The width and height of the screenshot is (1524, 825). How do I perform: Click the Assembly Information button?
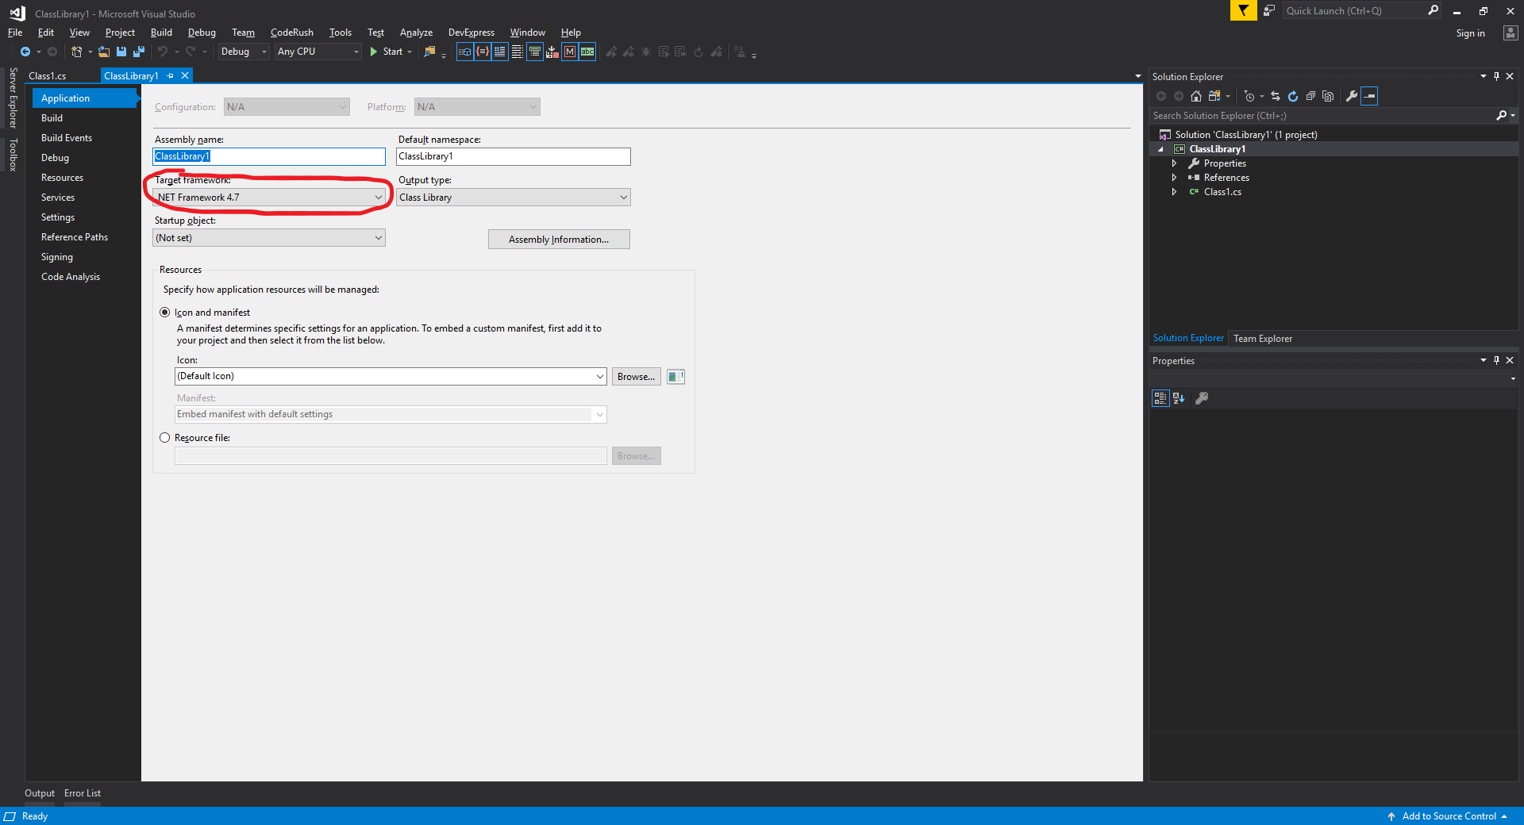(559, 240)
